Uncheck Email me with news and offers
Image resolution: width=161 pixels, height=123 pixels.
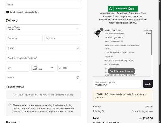[8, 12]
